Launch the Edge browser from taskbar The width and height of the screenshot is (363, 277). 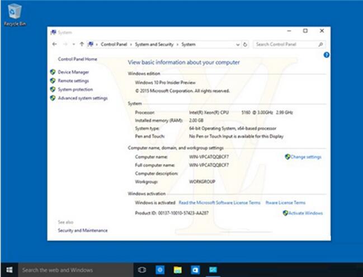160,270
